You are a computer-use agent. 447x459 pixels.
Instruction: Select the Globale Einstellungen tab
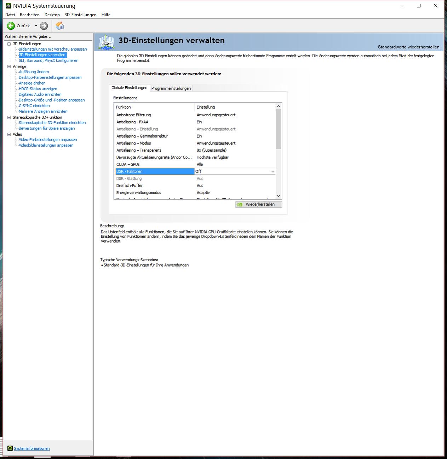tap(130, 88)
